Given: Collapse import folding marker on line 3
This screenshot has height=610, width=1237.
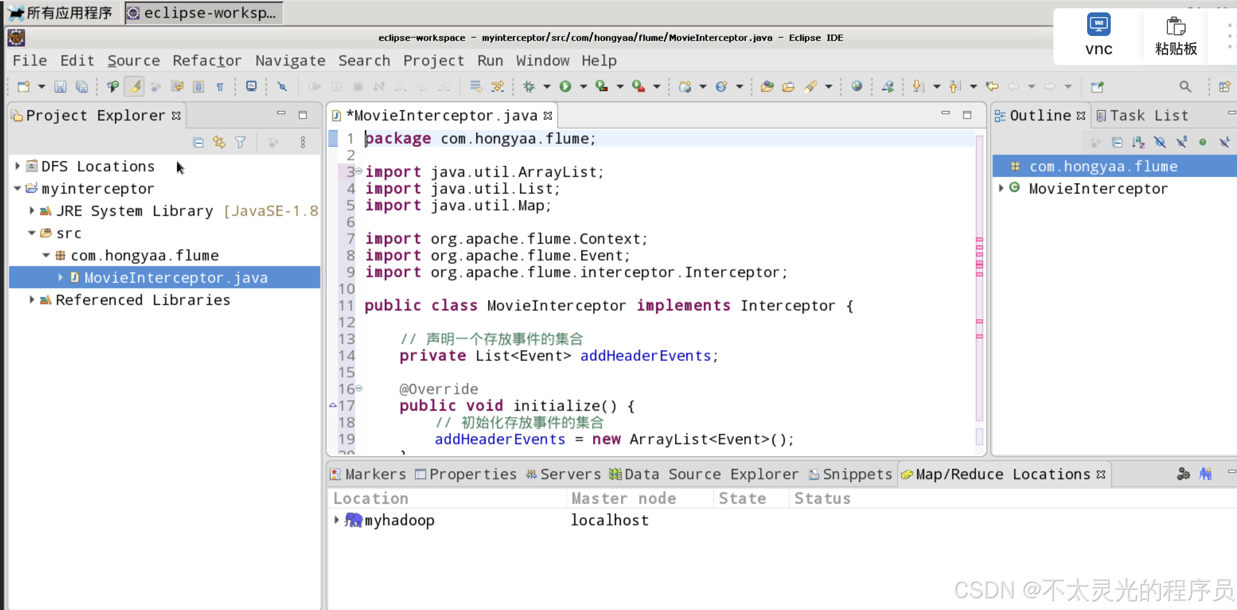Looking at the screenshot, I should [359, 171].
